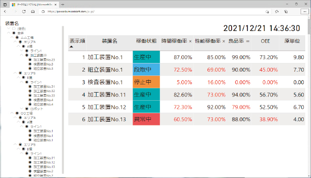Open the tab actions icon left of the tab

5,5
